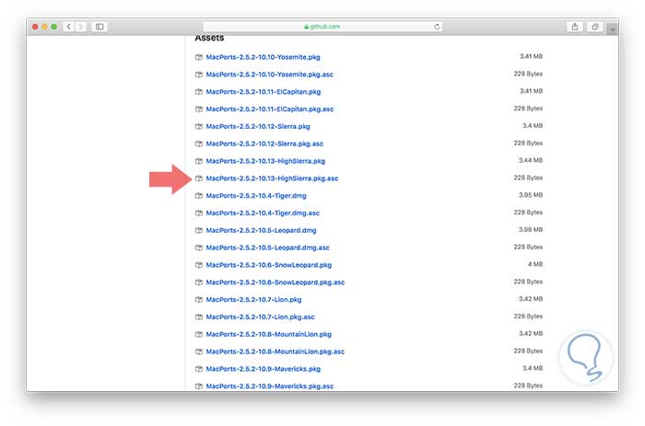Click package icon beside Yosemite.pkg.asc
Screen dimensions: 645x426
199,75
